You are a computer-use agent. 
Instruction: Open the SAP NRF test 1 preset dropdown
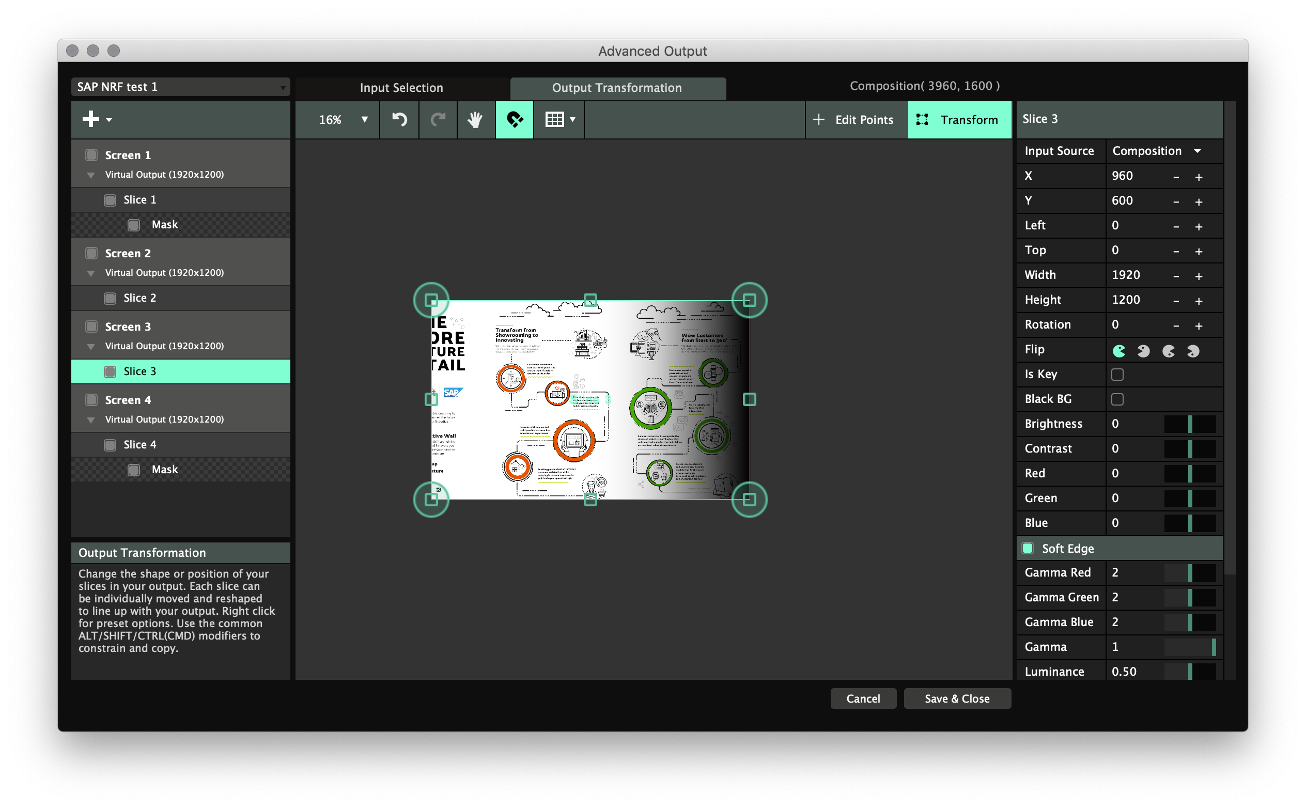[180, 87]
